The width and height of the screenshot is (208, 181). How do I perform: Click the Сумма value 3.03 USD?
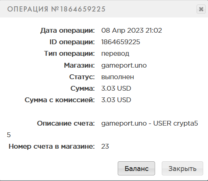pos(116,88)
